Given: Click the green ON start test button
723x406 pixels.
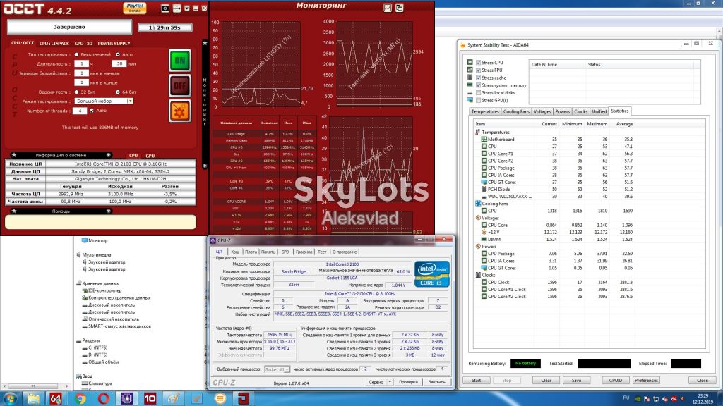Looking at the screenshot, I should coord(179,61).
